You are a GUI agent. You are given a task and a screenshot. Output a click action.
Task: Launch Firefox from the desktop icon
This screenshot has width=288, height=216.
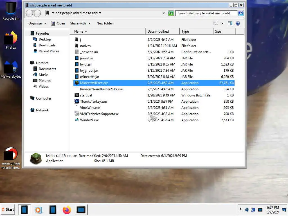11,40
